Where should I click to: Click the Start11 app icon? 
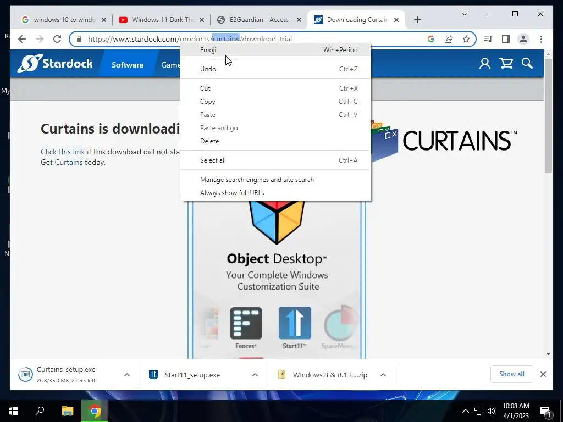tap(295, 323)
